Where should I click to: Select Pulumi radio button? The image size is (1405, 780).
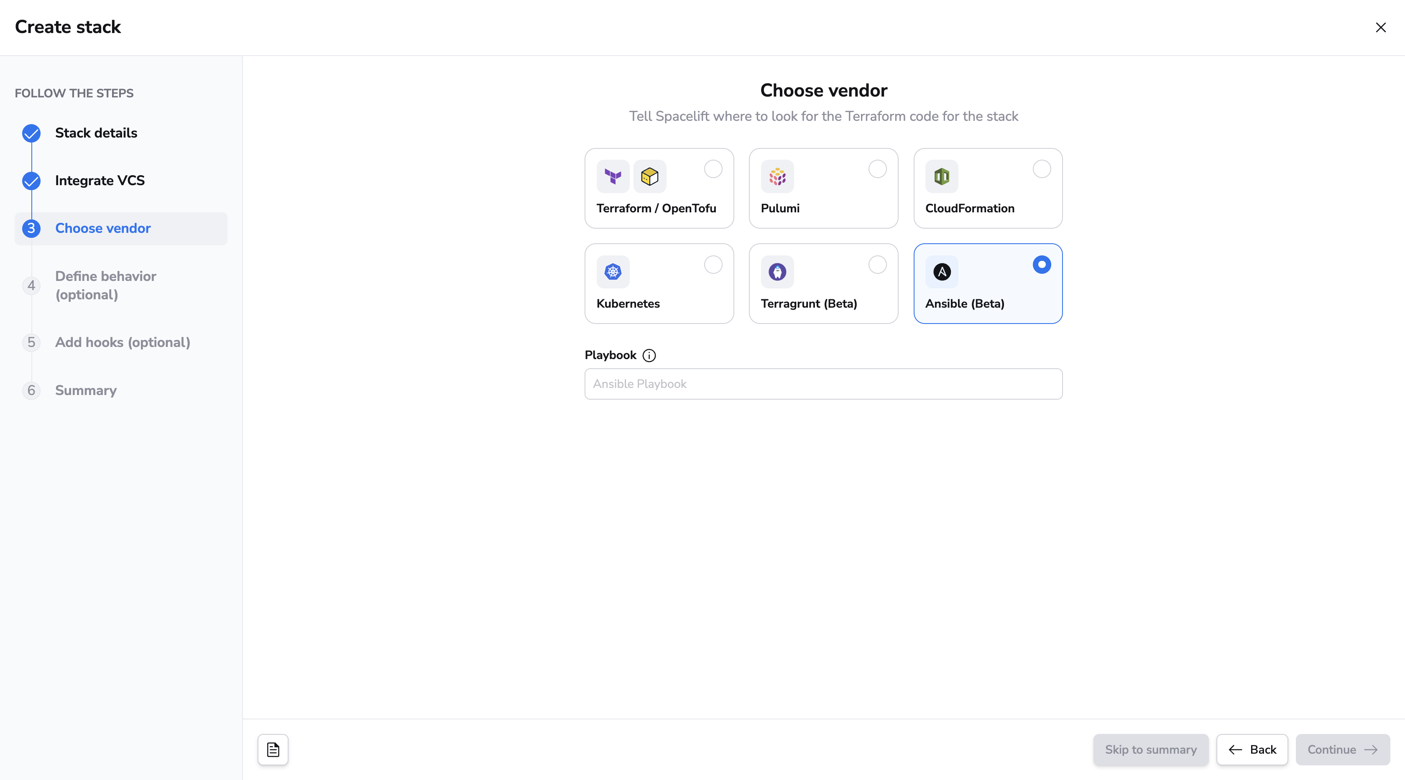coord(877,169)
